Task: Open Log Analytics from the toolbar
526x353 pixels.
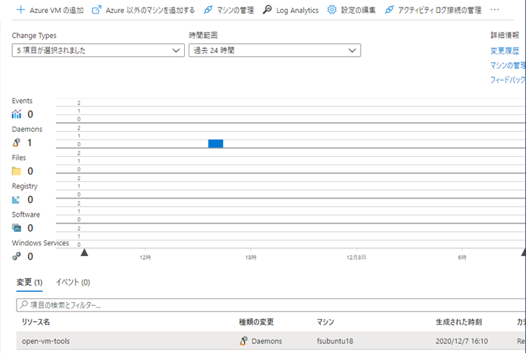Action: click(x=297, y=11)
